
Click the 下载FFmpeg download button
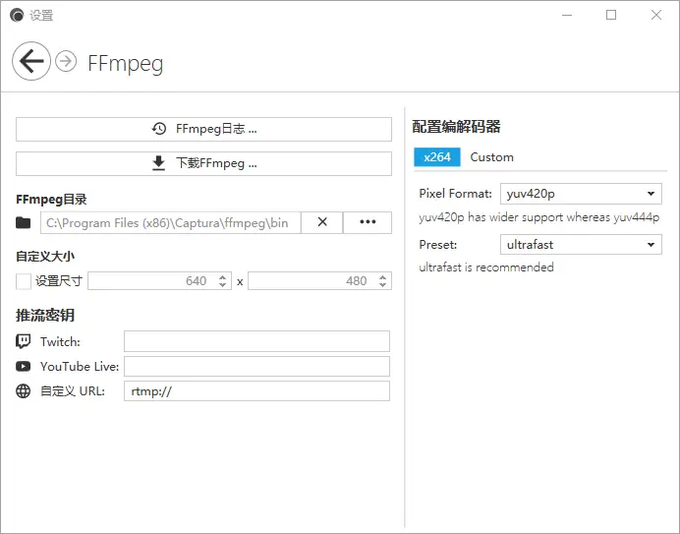tap(203, 163)
